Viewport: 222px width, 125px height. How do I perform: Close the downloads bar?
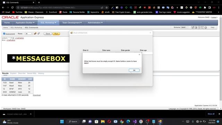[219, 114]
